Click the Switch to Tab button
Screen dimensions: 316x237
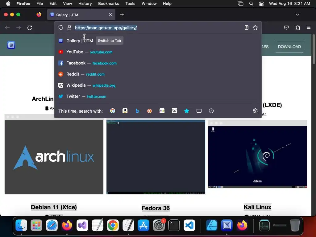(110, 41)
